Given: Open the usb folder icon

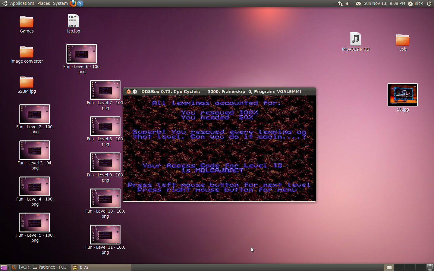Looking at the screenshot, I should 402,40.
